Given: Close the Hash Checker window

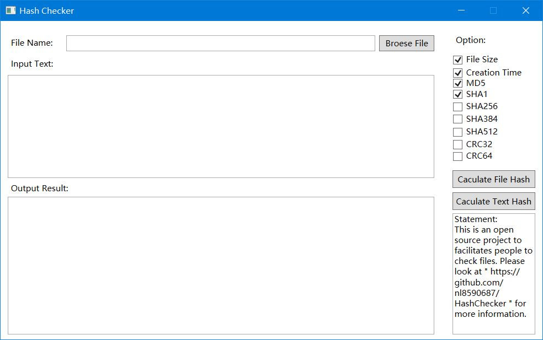Looking at the screenshot, I should pos(526,10).
